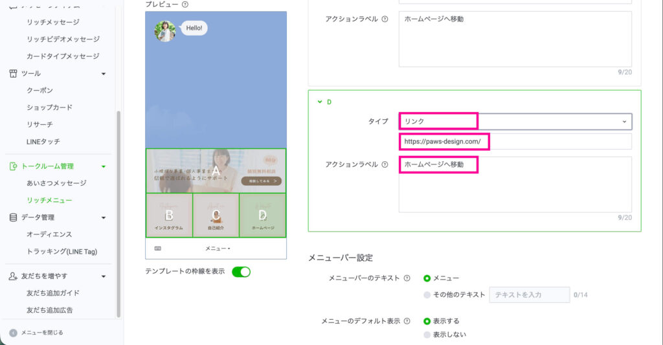
Task: Click area D ホームページ tile in preview
Action: 262,215
